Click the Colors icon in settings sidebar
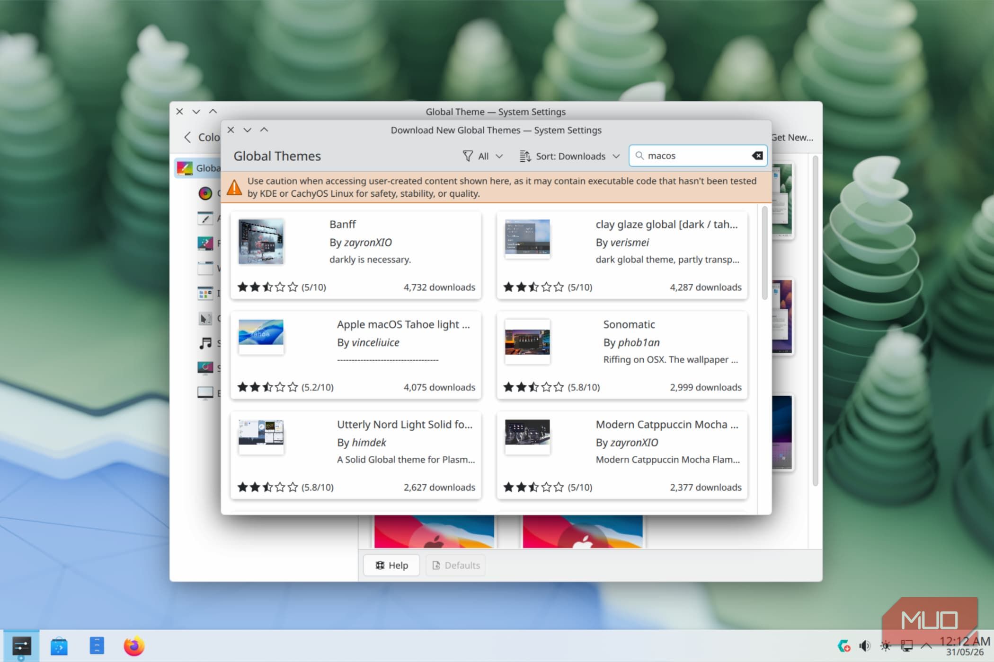This screenshot has height=662, width=994. coord(205,193)
